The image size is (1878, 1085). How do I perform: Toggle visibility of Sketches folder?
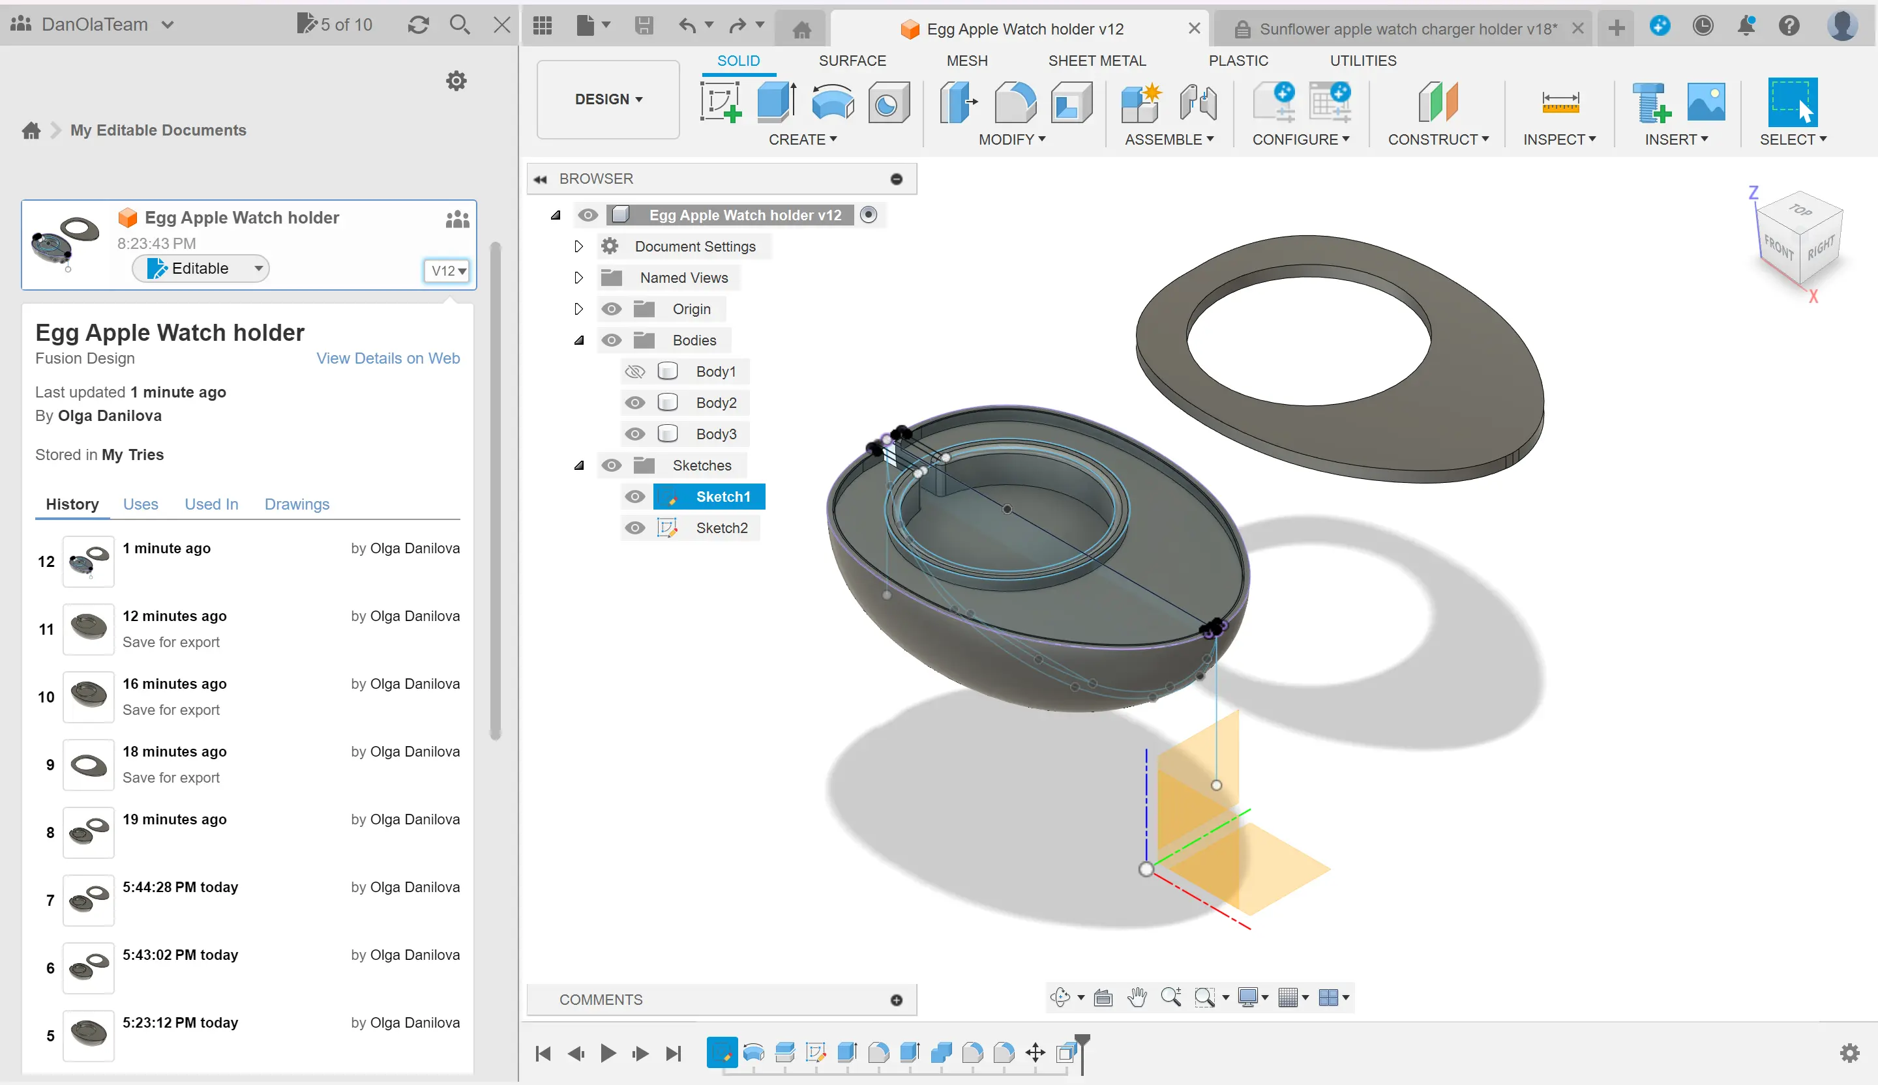[611, 465]
